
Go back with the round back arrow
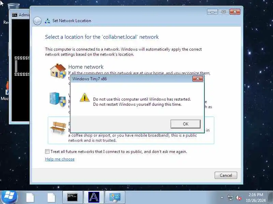(37, 21)
